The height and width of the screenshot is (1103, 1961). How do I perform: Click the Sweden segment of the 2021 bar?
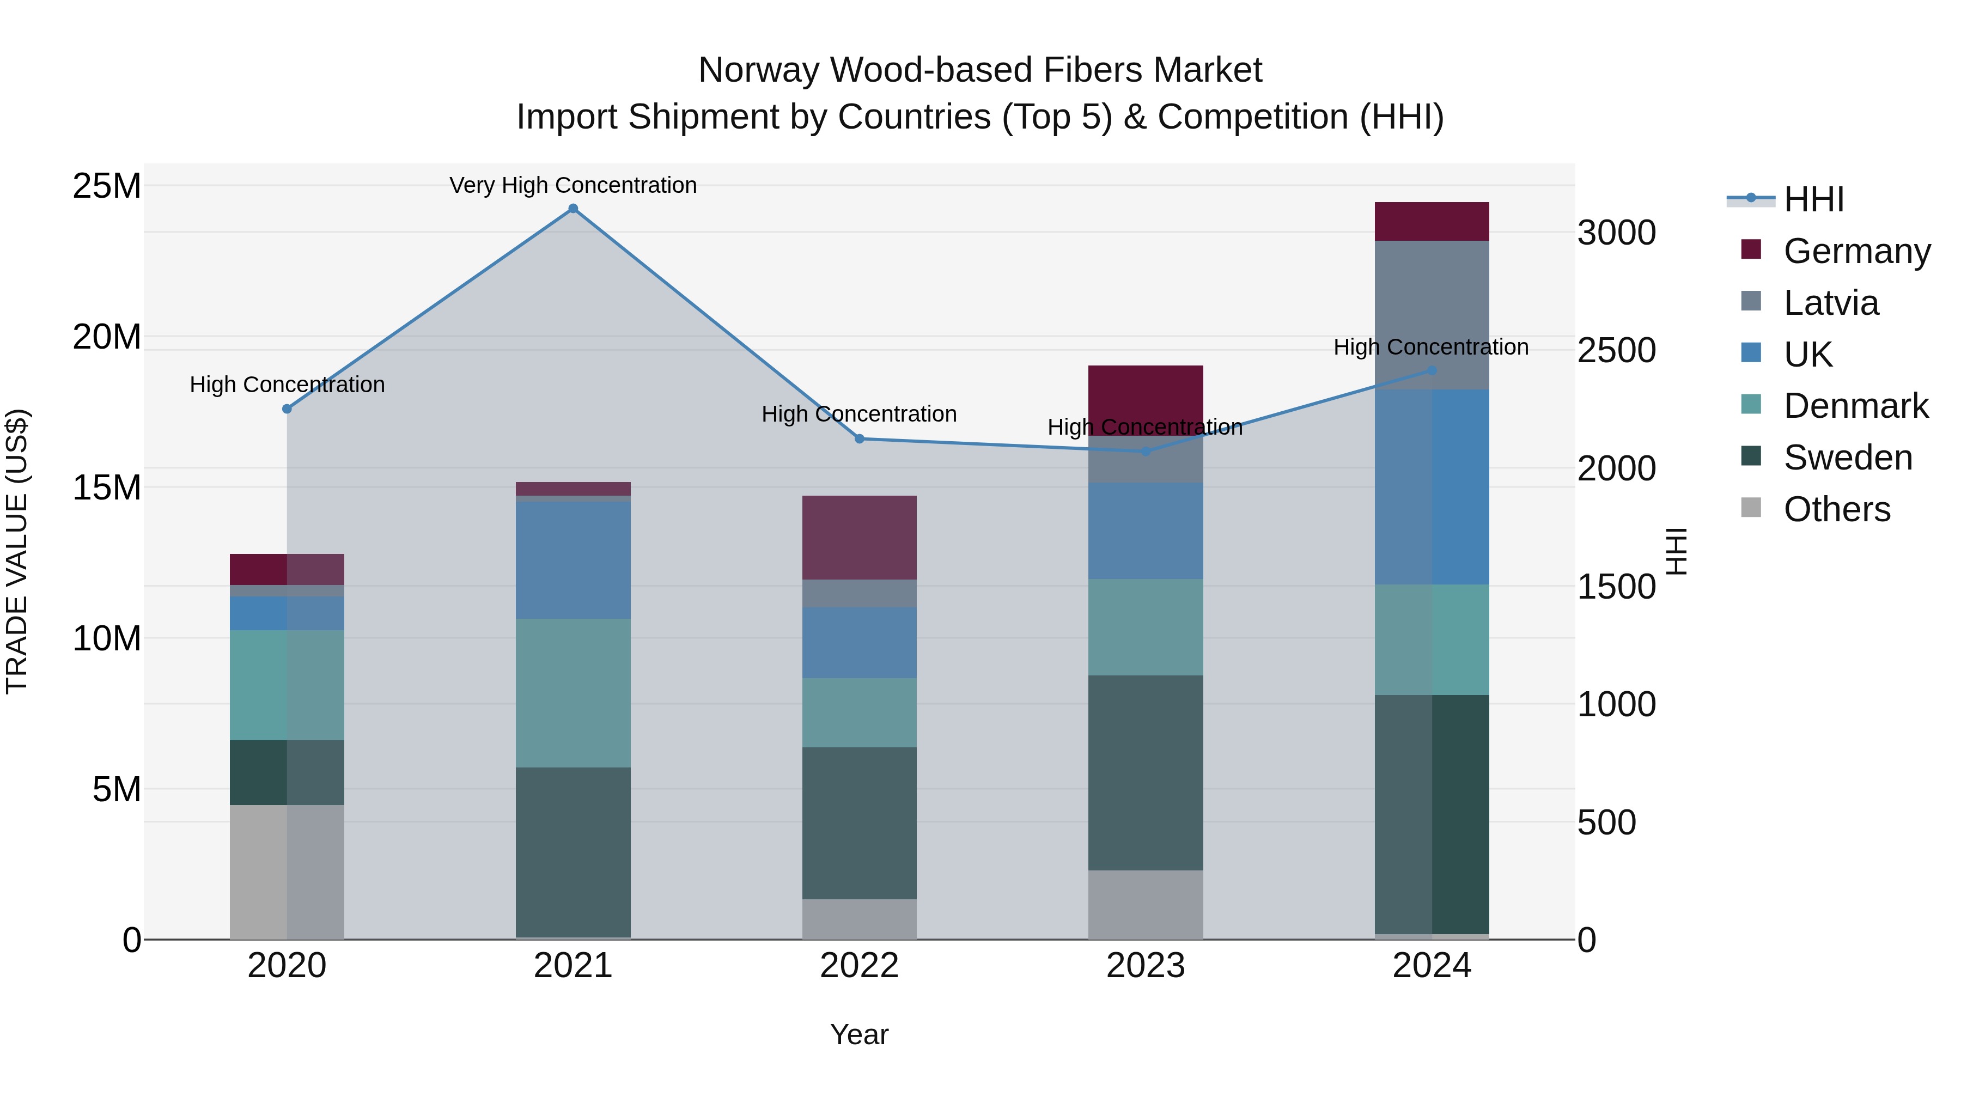coord(573,852)
